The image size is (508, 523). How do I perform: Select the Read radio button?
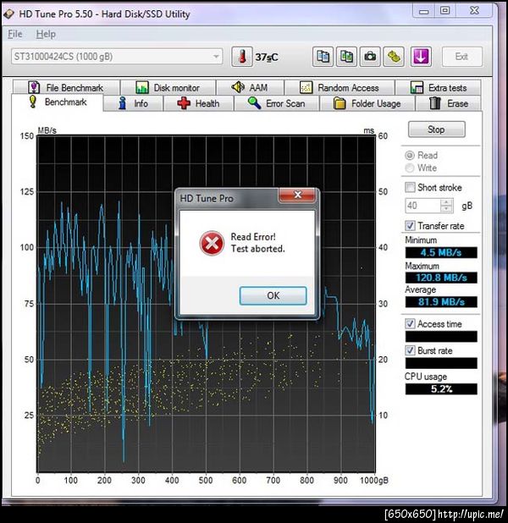(410, 156)
